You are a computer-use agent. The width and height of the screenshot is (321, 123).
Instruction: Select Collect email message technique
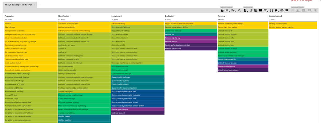(84, 98)
